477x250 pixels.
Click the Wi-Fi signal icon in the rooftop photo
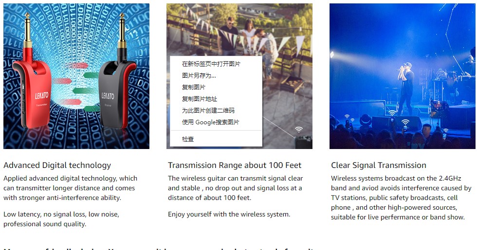point(299,130)
